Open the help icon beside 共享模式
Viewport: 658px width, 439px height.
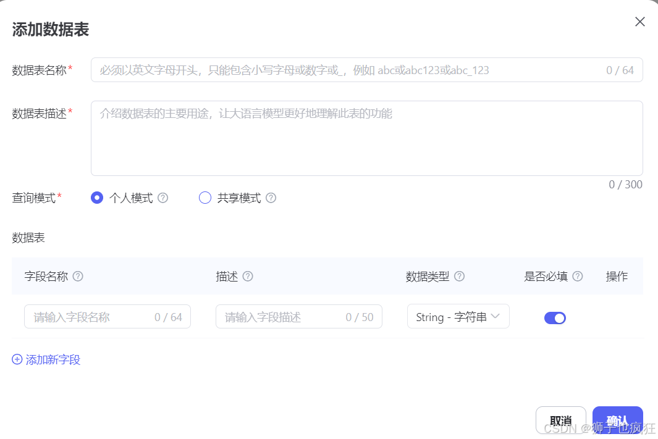tap(271, 198)
